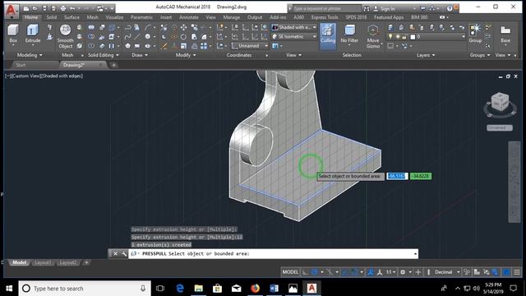Click the color white layer swatch

(413, 36)
